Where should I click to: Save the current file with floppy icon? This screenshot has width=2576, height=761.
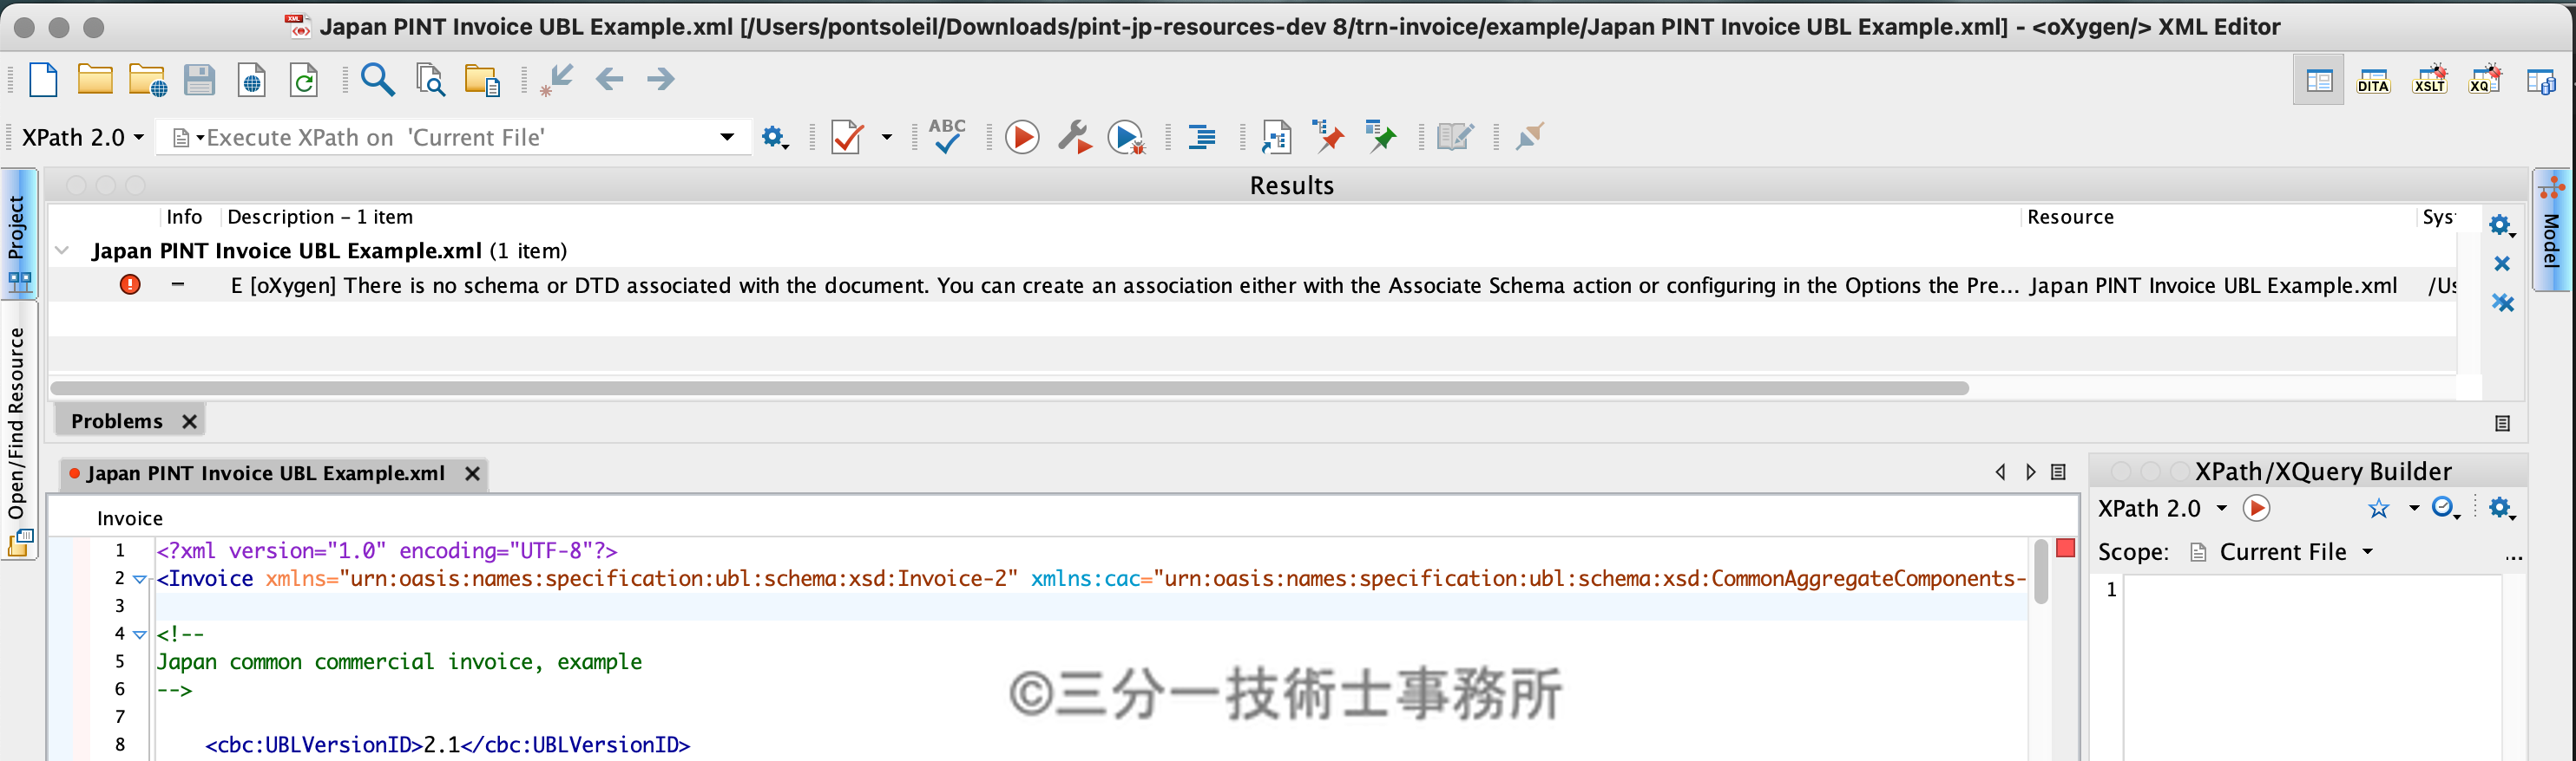[199, 79]
